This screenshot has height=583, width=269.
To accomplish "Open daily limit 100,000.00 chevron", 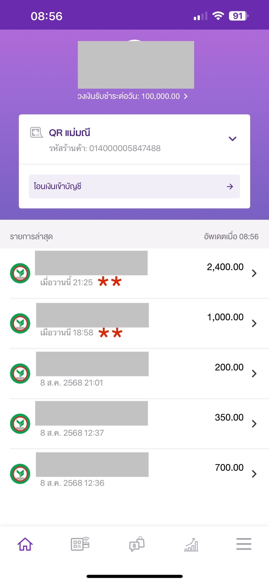I will click(186, 96).
